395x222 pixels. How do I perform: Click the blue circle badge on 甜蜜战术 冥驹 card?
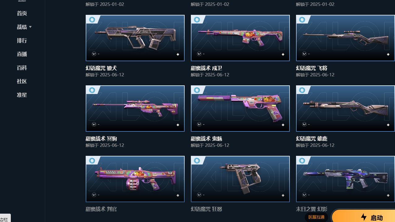point(92,90)
